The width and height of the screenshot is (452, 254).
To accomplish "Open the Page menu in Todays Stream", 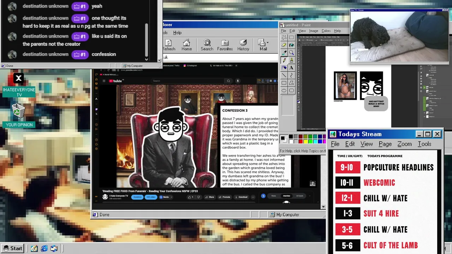I will 385,144.
